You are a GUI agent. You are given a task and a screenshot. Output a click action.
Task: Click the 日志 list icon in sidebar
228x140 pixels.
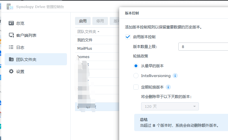[11, 47]
